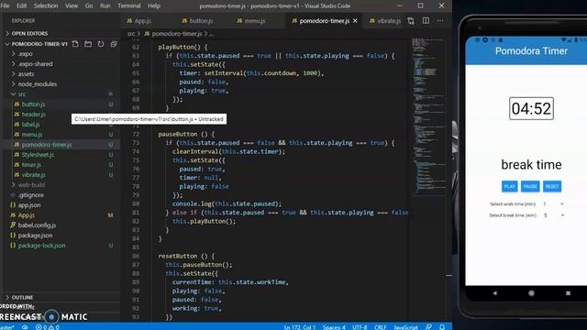Split the editor to the right
This screenshot has width=587, height=330.
pyautogui.click(x=426, y=20)
